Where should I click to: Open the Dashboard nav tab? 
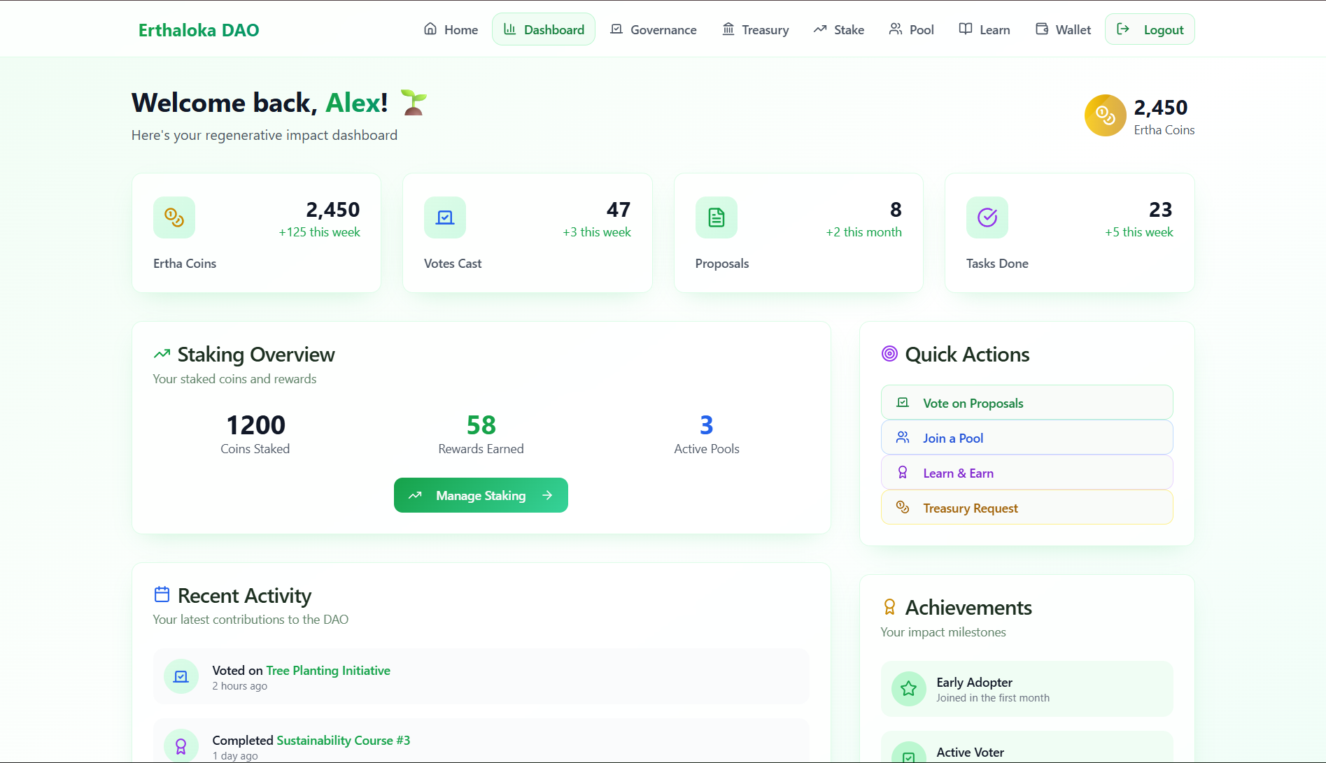544,29
